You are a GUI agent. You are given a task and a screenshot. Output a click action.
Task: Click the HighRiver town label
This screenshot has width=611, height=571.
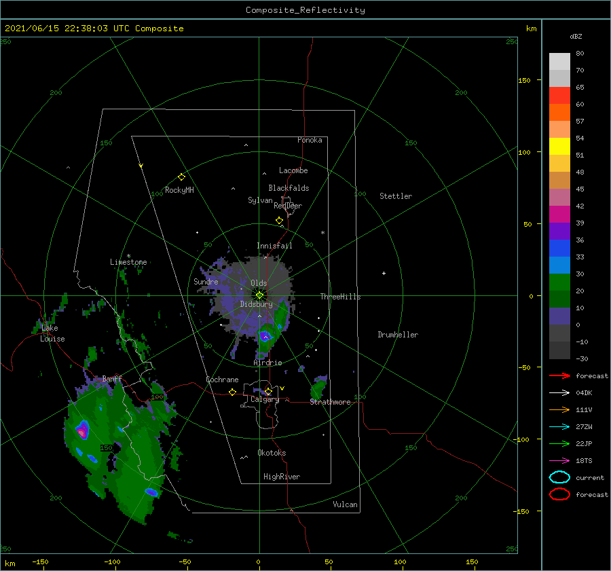tap(282, 477)
